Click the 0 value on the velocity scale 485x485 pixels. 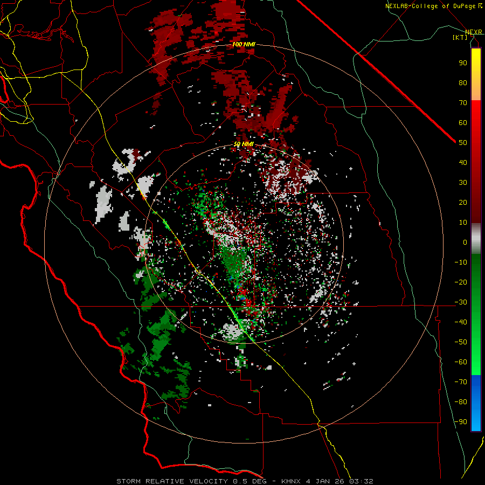[465, 242]
